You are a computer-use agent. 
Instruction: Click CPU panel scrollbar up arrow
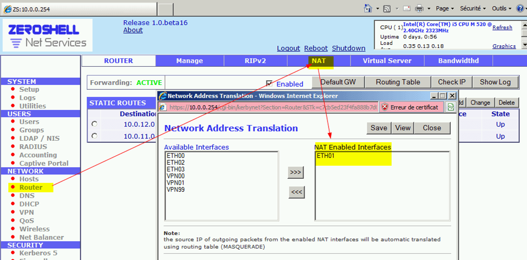coord(524,24)
